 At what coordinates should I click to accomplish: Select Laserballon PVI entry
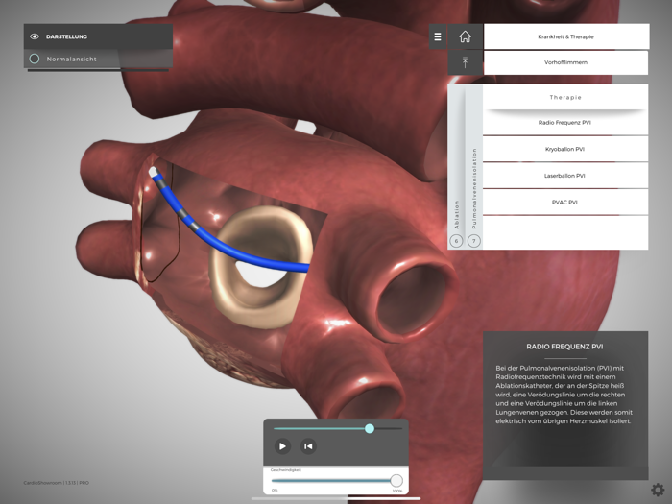565,176
